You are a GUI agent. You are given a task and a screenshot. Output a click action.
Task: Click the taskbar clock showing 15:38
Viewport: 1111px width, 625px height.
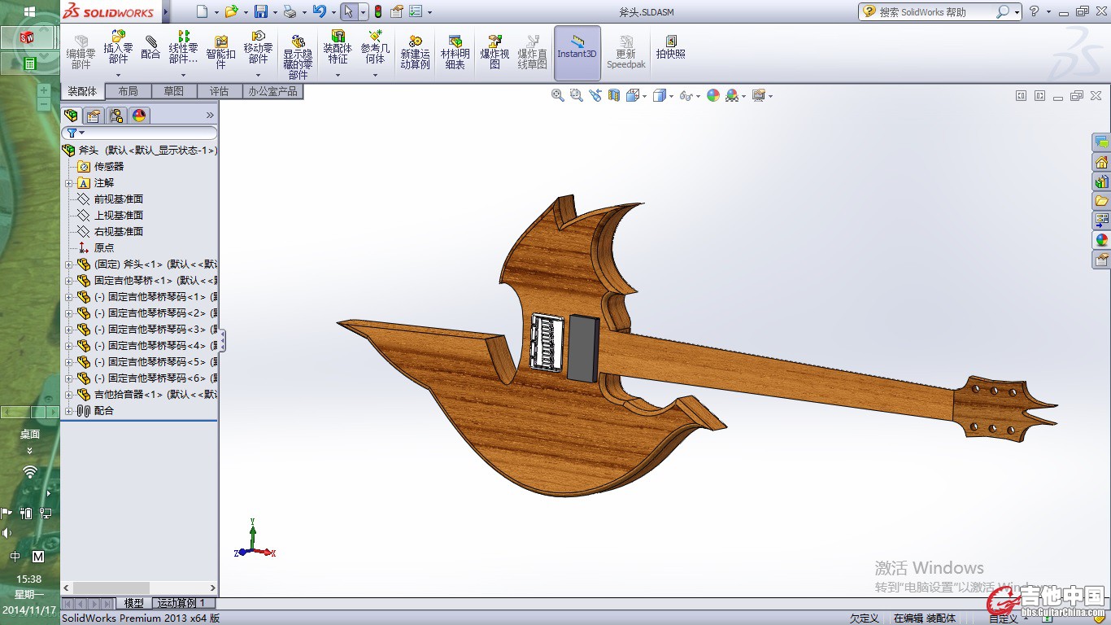(29, 579)
